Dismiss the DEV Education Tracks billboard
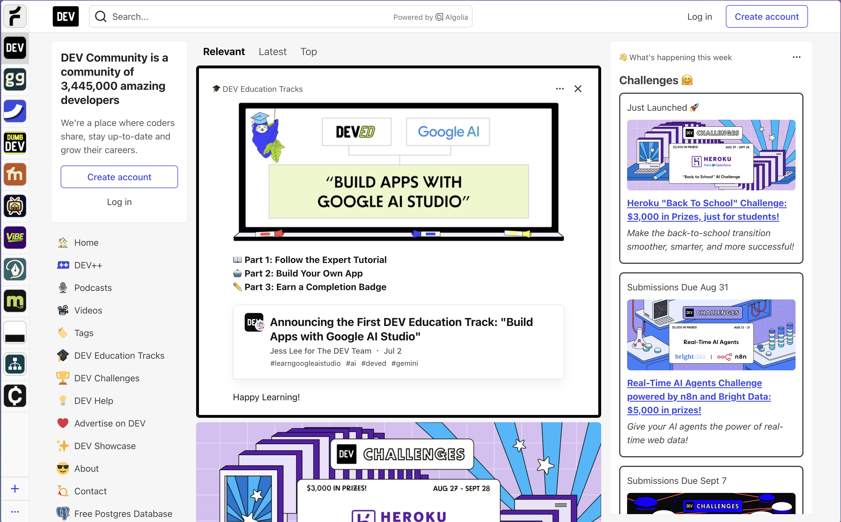The width and height of the screenshot is (841, 522). 578,89
